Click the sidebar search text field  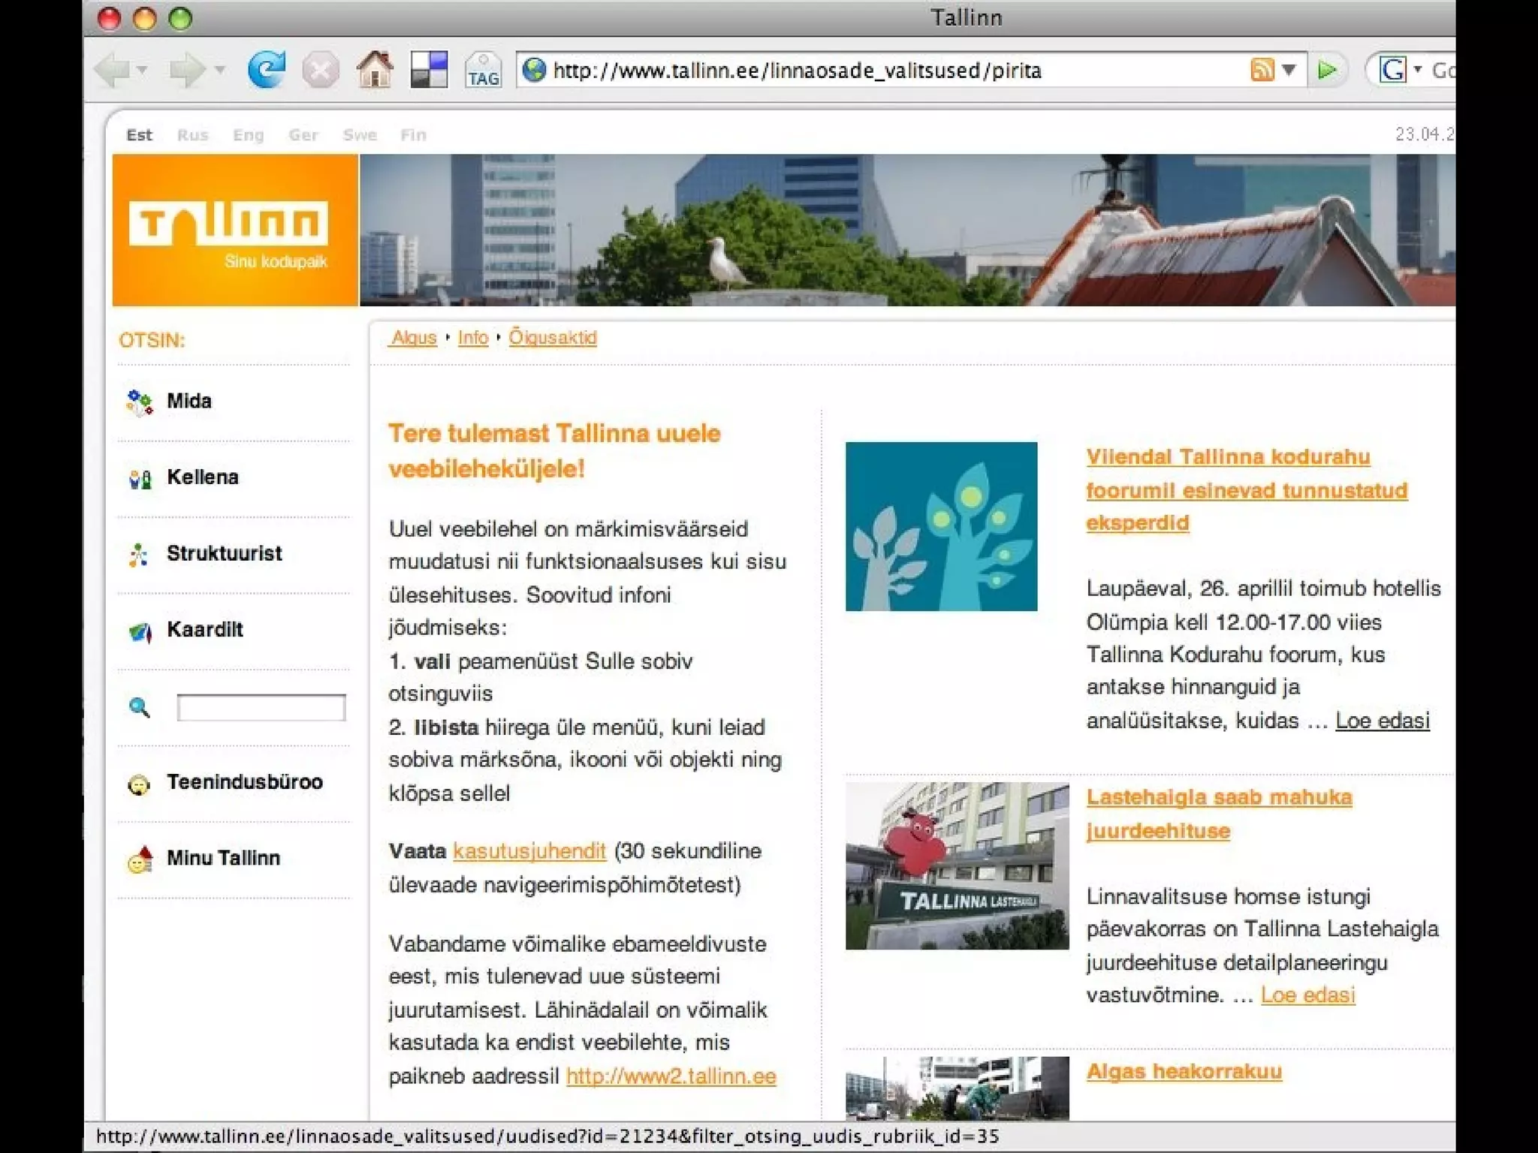[x=261, y=707]
